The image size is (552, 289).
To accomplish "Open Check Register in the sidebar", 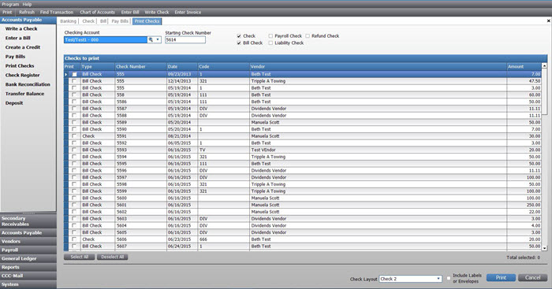I will [23, 76].
